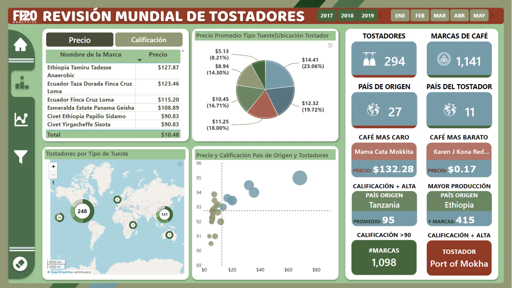Click the Ethiopia mayor producción card
Screen dimensions: 512x288
point(459,209)
